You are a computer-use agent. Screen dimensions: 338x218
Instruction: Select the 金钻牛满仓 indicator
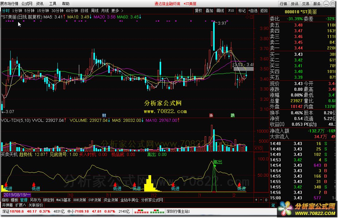(x=129, y=200)
